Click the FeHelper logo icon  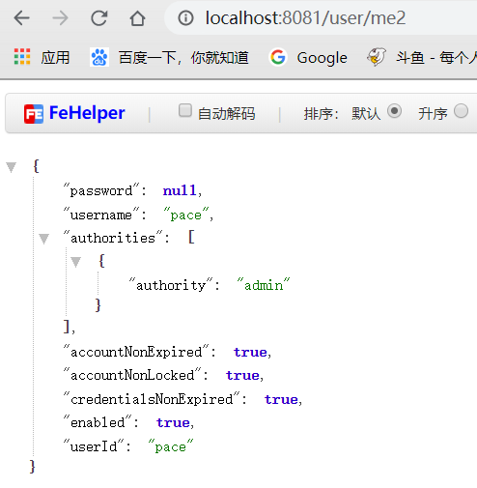(x=34, y=114)
